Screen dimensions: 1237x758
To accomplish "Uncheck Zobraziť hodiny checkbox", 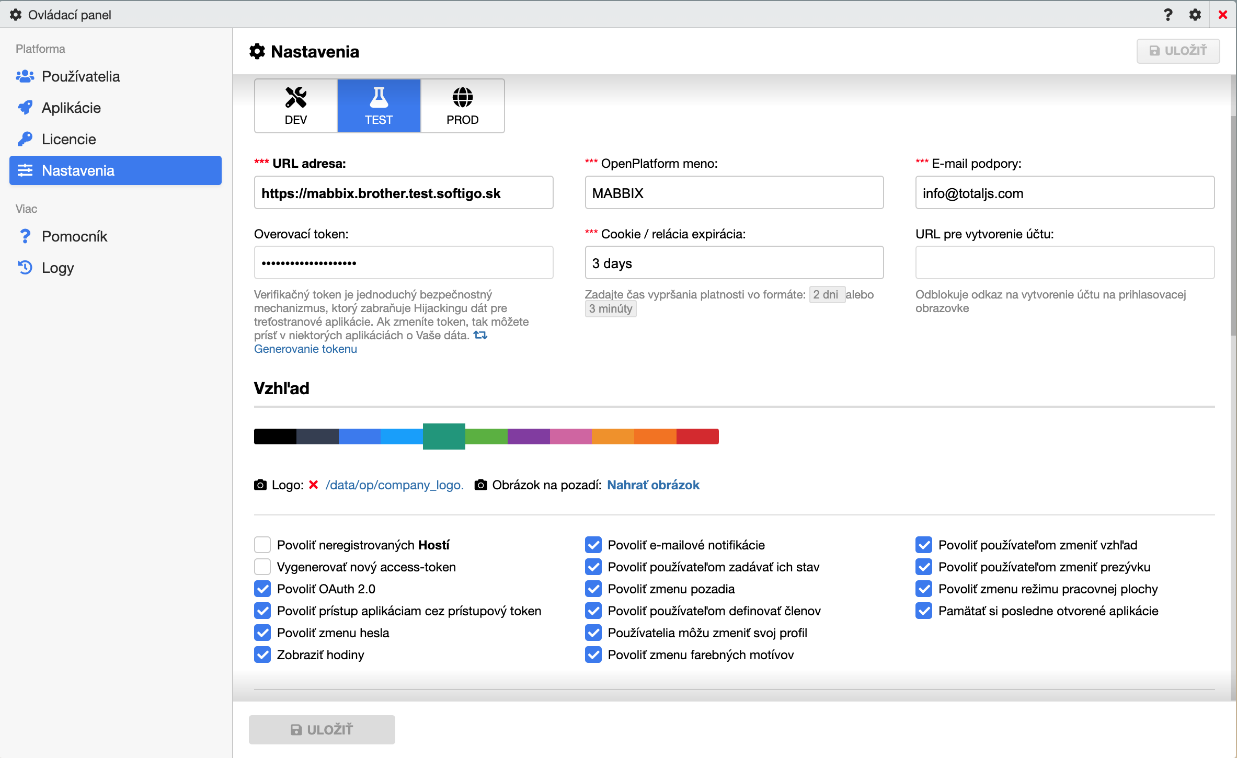I will [262, 654].
